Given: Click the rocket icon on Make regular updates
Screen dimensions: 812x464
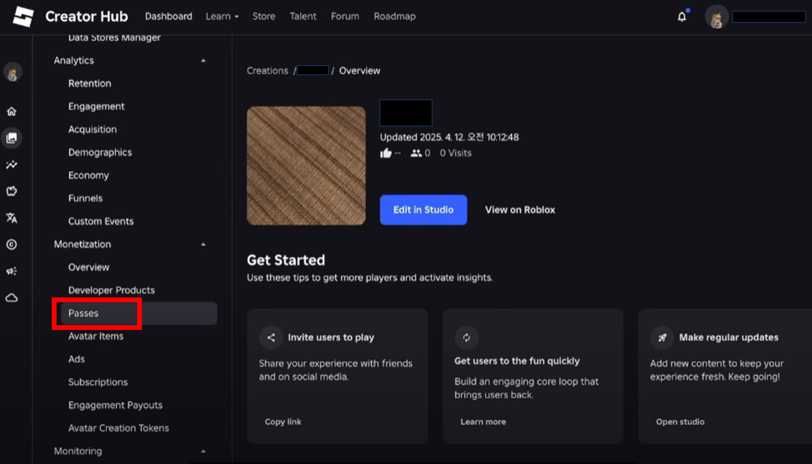Looking at the screenshot, I should tap(662, 337).
